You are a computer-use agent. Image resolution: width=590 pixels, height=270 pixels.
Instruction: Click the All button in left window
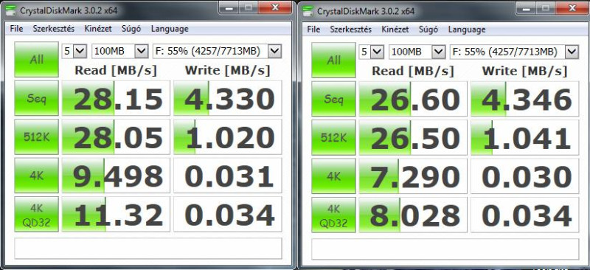point(36,59)
